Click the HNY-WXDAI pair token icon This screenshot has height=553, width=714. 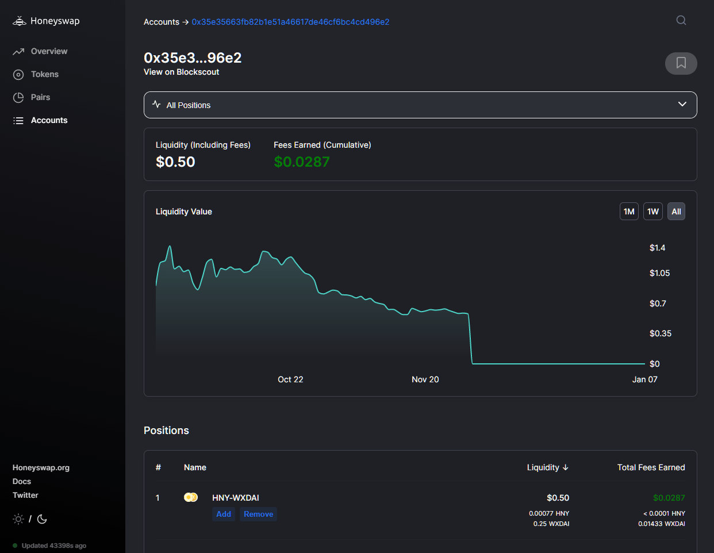[191, 497]
